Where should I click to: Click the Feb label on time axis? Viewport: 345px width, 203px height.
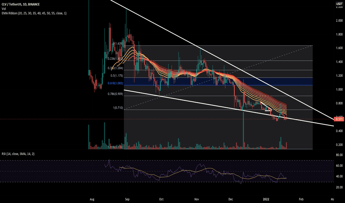(301, 199)
